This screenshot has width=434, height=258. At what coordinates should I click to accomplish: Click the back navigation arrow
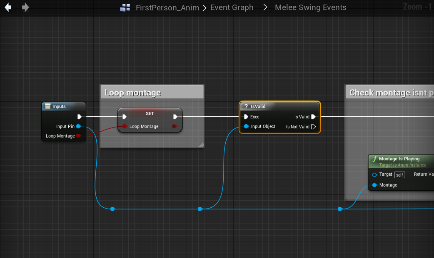click(8, 7)
